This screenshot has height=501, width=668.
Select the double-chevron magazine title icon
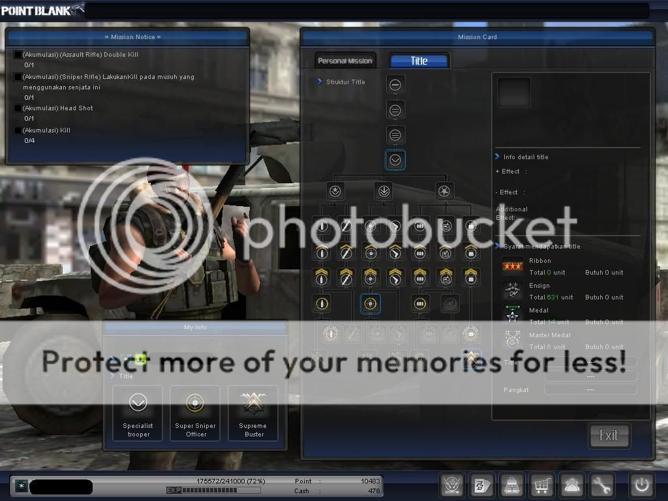[x=420, y=277]
